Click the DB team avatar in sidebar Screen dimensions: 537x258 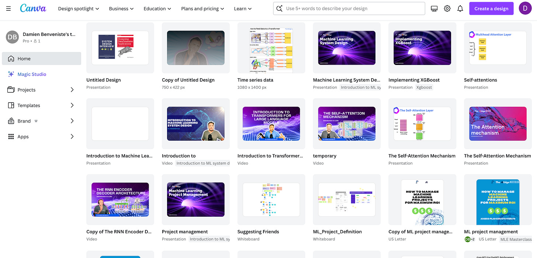click(x=13, y=37)
